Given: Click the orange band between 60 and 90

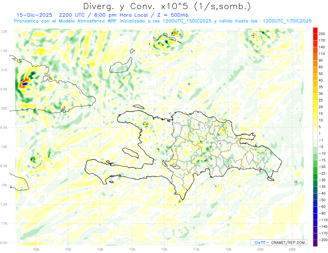Looking at the screenshot, I should click(x=315, y=64).
